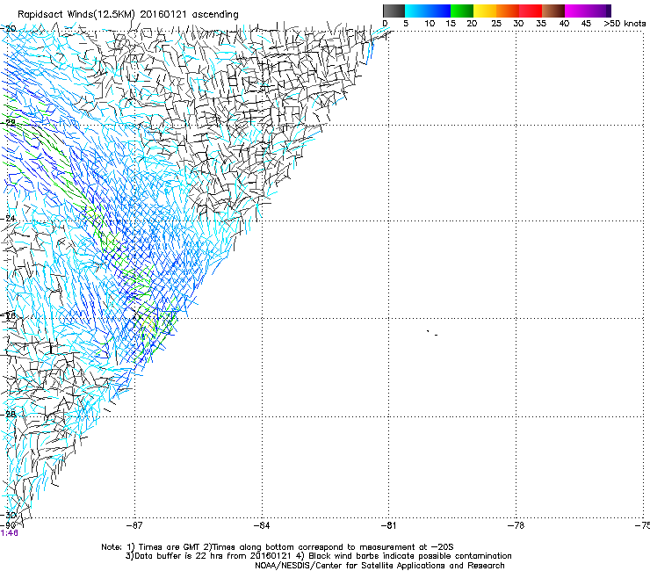Click the note 'Times along bottom correspond to measurement at -20S'
The width and height of the screenshot is (650, 571).
tap(332, 547)
